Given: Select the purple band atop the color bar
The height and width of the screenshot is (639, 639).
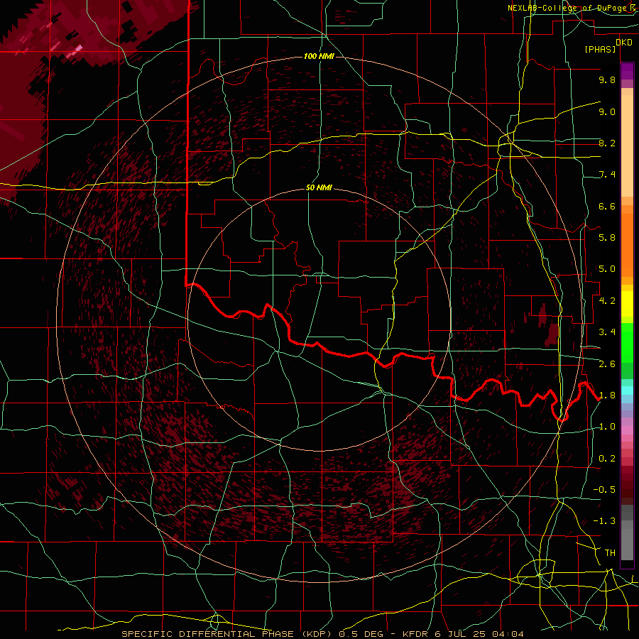Looking at the screenshot, I should click(627, 71).
